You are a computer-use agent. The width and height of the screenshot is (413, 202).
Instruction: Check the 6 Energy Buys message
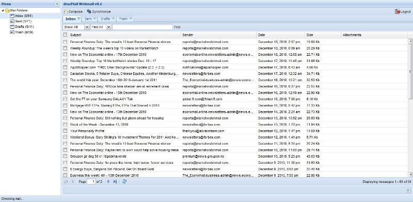click(x=65, y=169)
